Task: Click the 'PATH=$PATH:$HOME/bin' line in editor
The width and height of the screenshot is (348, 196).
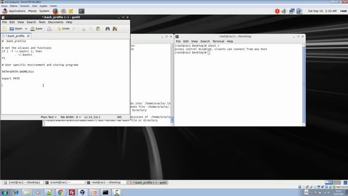Action: pos(18,71)
